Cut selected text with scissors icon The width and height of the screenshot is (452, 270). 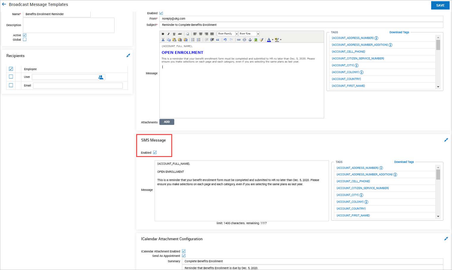point(163,40)
